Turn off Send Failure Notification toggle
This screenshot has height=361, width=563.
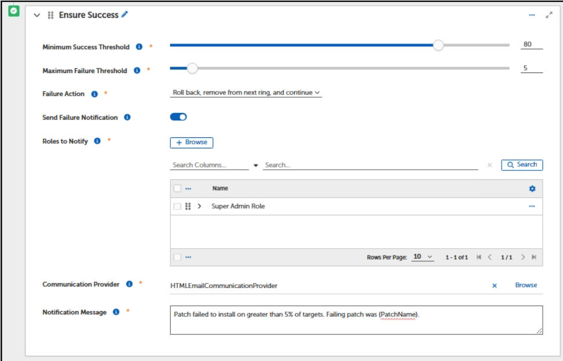178,117
